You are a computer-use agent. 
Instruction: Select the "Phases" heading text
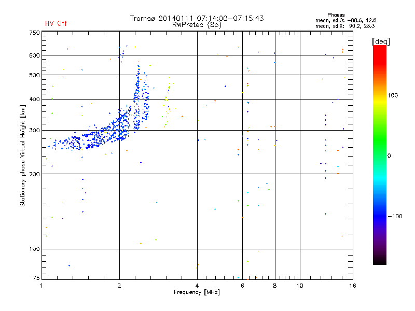(x=336, y=15)
